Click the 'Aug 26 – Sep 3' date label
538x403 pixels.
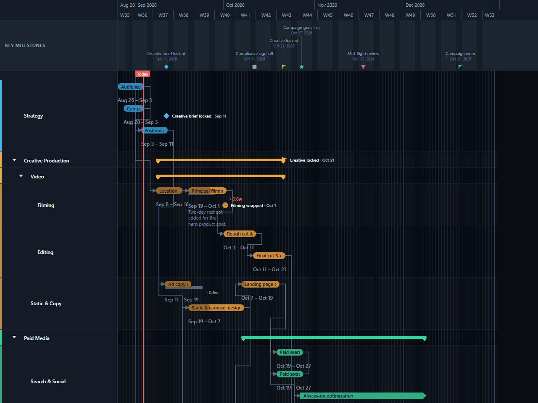coord(135,100)
